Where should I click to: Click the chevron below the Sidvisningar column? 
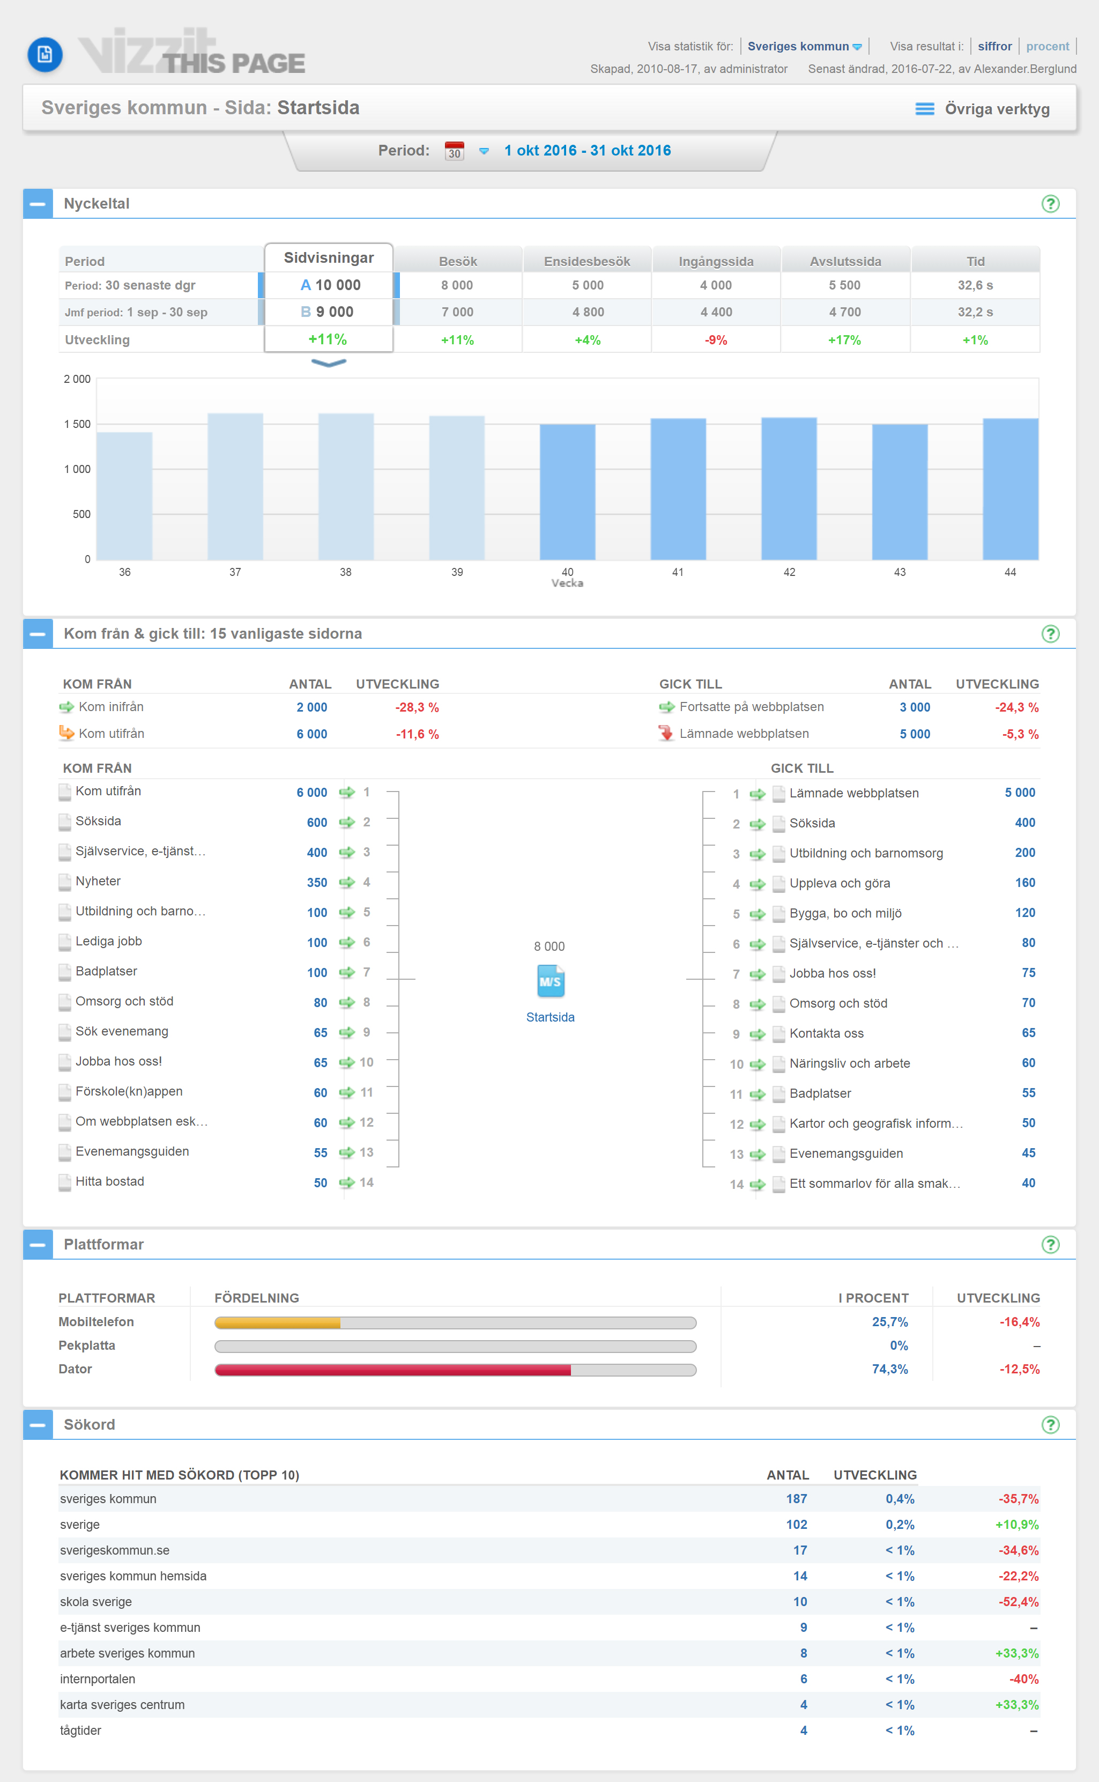(x=329, y=363)
